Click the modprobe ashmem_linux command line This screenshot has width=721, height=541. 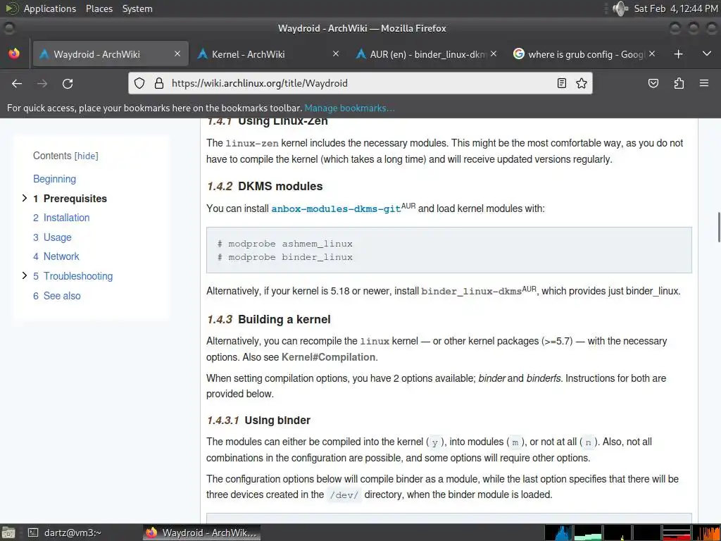click(284, 244)
